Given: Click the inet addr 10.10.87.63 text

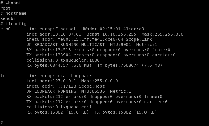Looking at the screenshot, I should tap(54, 34).
